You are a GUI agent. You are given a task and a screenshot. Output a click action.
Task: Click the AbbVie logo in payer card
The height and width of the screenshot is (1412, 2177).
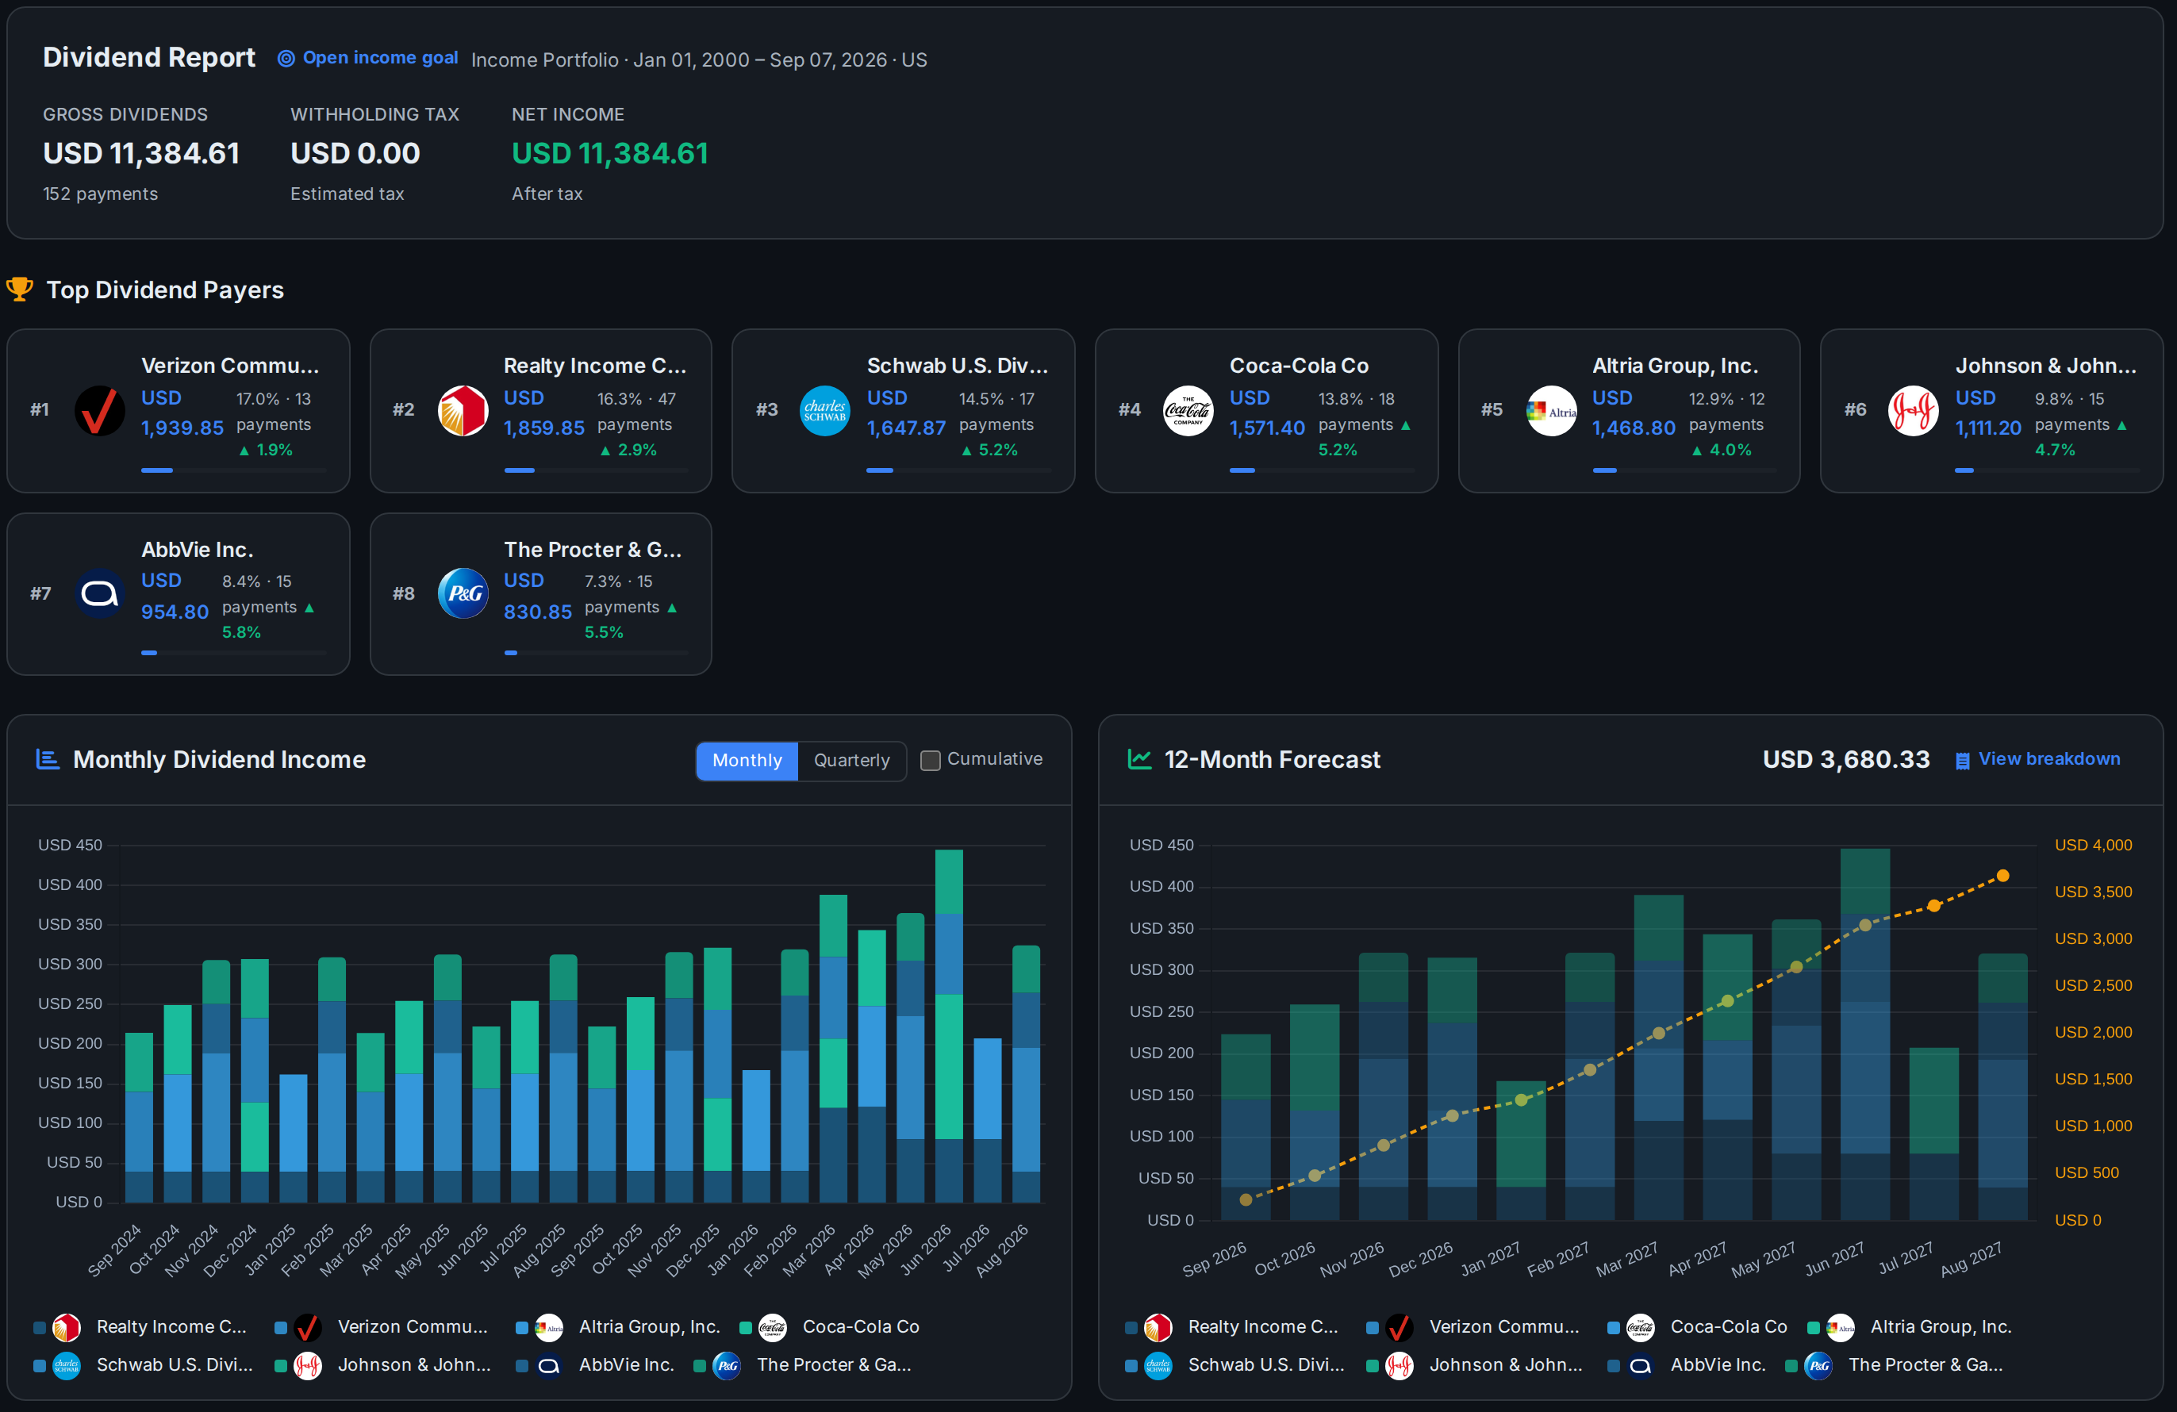(100, 593)
